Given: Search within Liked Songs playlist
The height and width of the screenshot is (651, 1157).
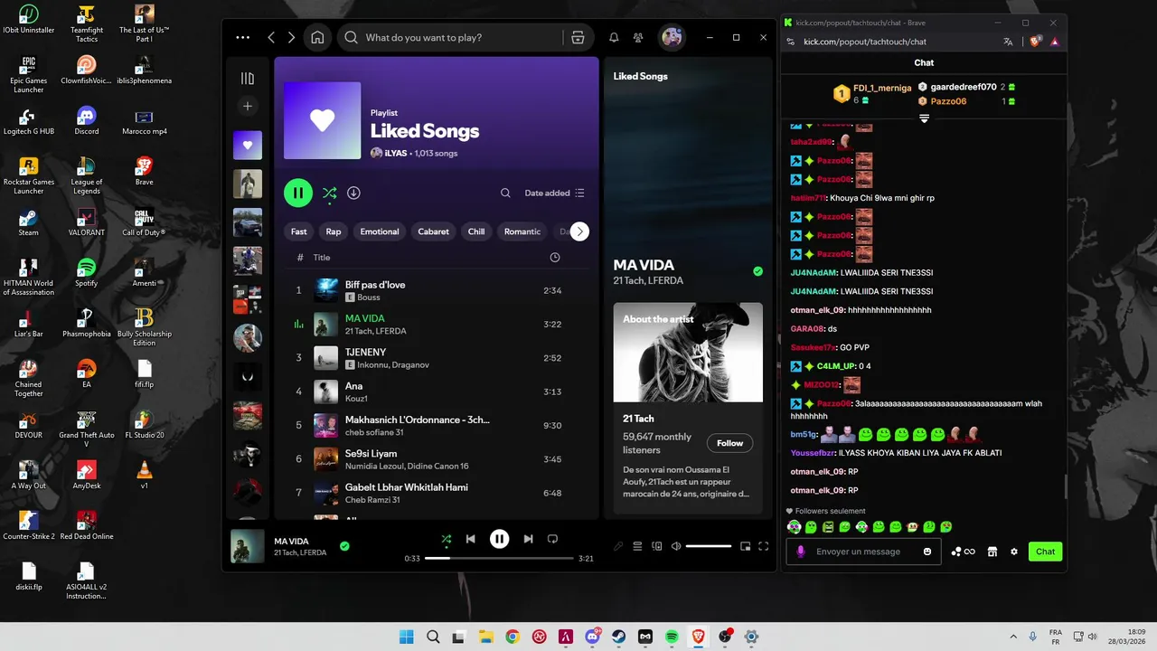Looking at the screenshot, I should 505,193.
